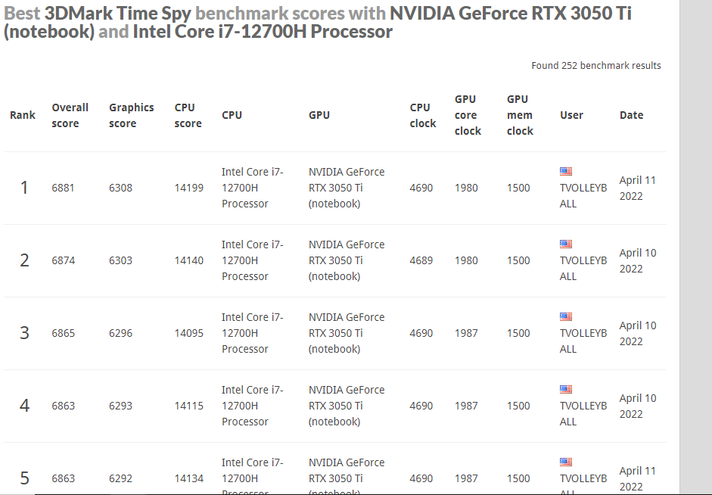Open Intel Core i7-12700H Processor in rank 1 row

pyautogui.click(x=253, y=188)
